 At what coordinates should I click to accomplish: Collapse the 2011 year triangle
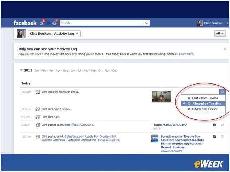coord(21,70)
